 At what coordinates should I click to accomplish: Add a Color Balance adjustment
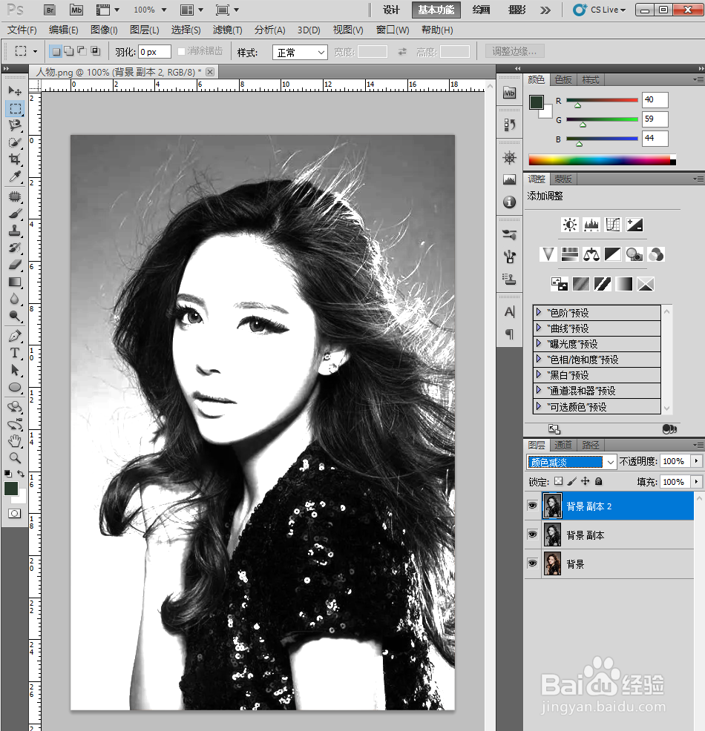click(x=591, y=254)
